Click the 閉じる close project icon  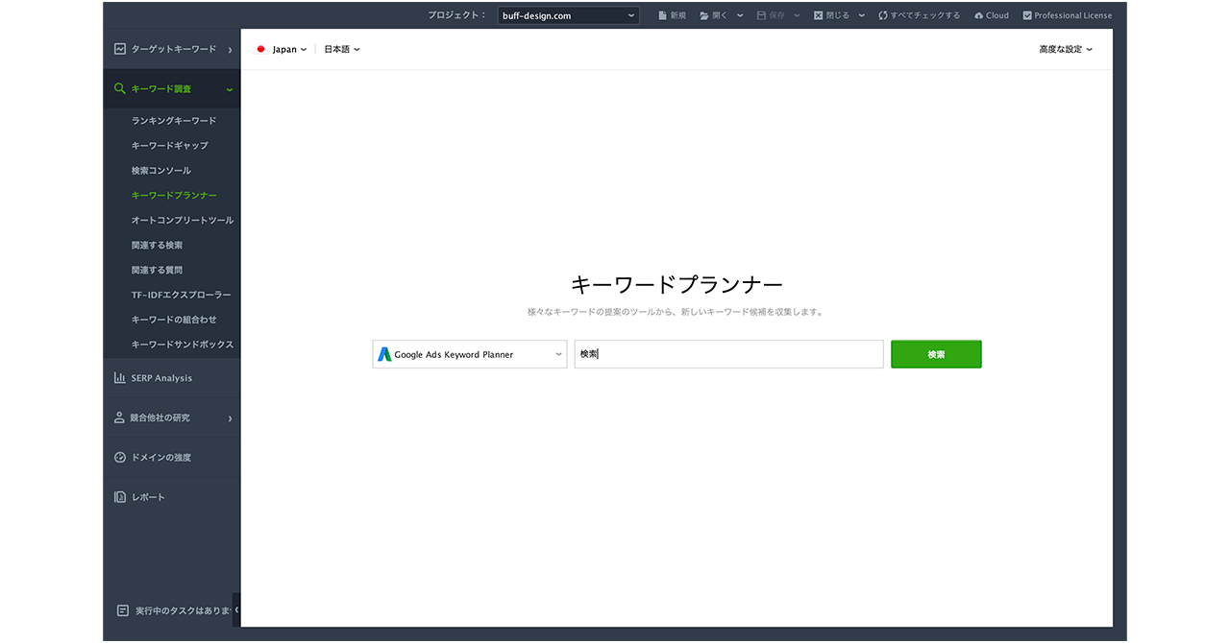point(819,15)
